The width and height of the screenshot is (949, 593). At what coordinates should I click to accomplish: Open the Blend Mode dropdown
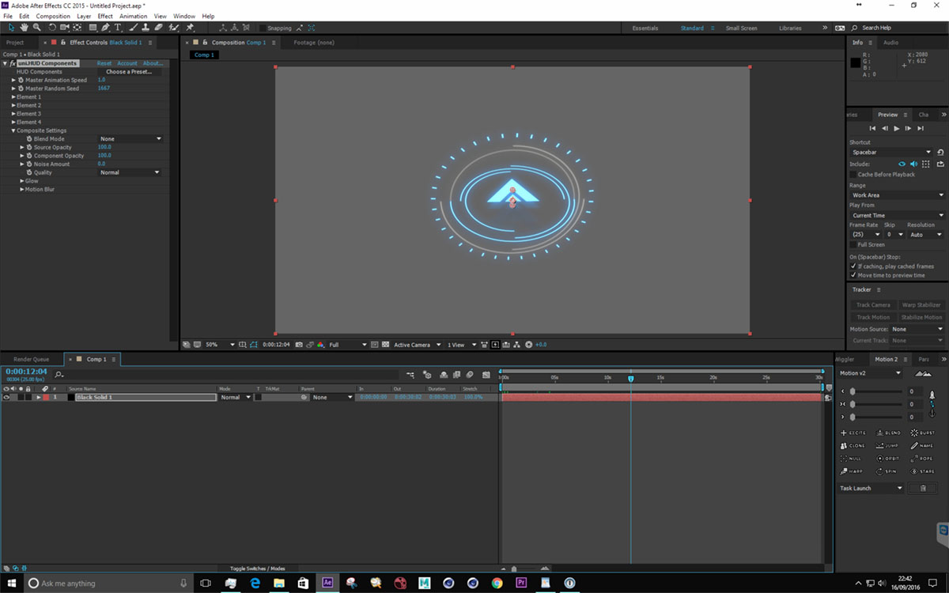coord(130,139)
